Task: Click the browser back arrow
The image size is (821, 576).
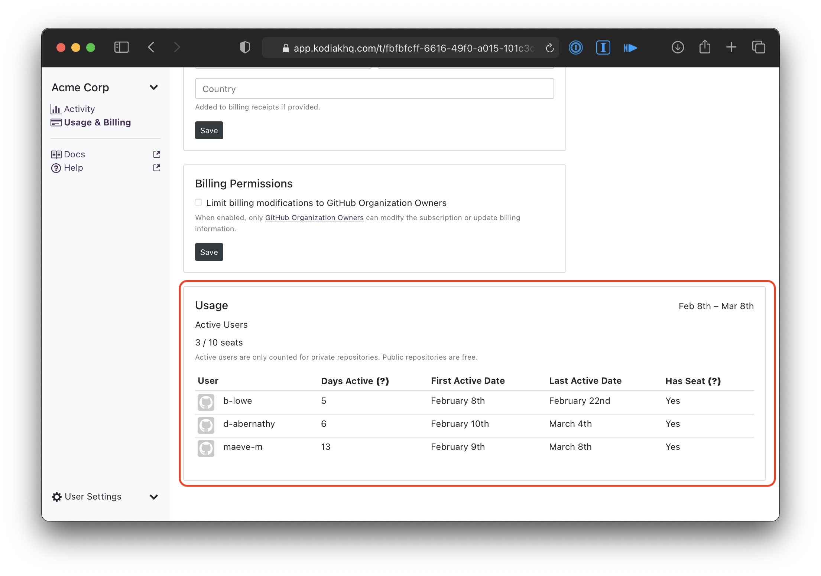Action: [x=151, y=48]
